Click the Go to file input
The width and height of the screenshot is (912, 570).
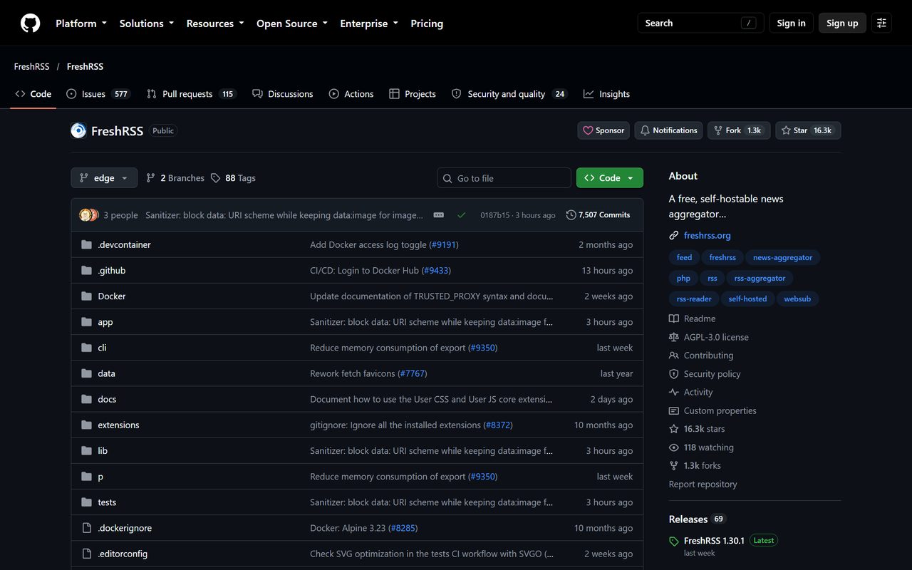(x=504, y=178)
